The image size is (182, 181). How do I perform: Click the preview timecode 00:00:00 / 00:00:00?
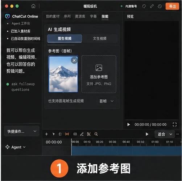tap(150, 124)
